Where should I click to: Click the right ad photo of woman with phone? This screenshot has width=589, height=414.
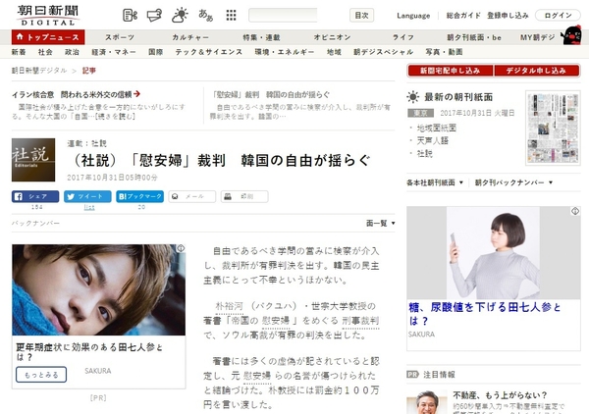[x=494, y=252]
